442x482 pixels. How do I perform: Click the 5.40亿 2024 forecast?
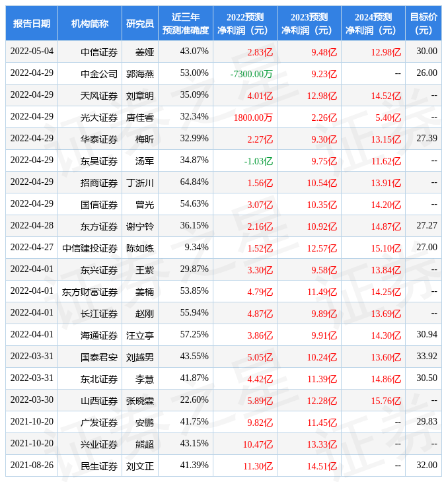pyautogui.click(x=388, y=118)
